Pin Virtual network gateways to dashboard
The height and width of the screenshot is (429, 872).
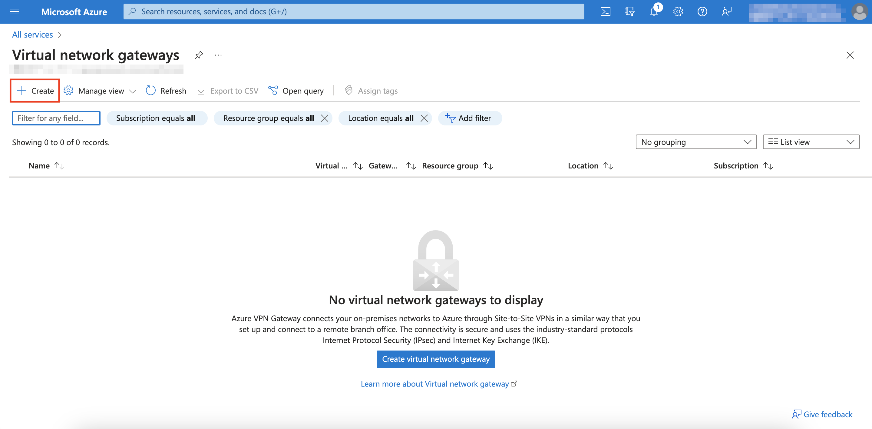tap(199, 55)
